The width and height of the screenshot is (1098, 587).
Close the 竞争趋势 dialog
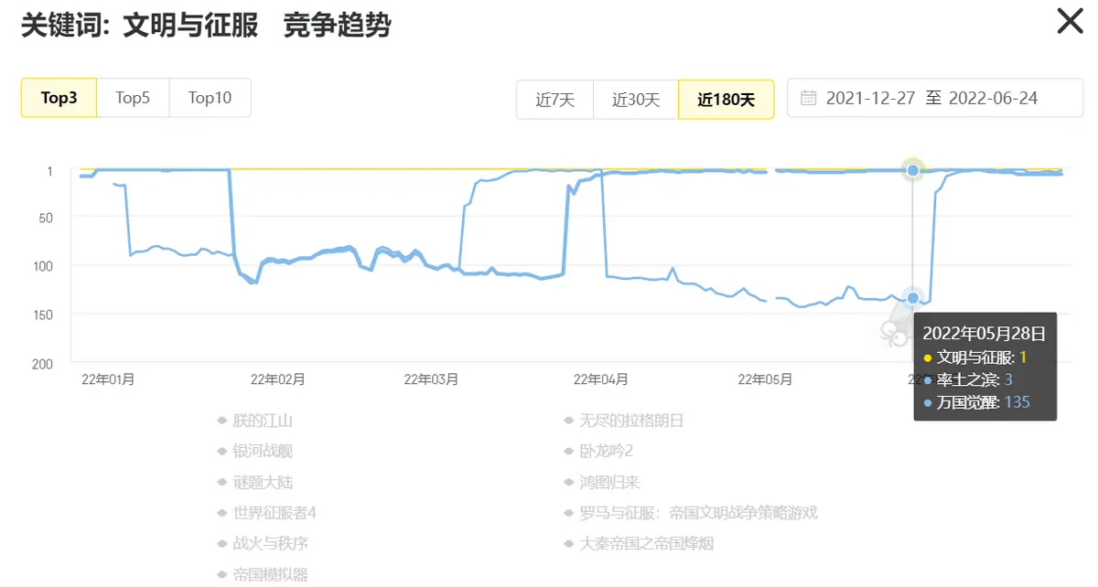[1069, 22]
